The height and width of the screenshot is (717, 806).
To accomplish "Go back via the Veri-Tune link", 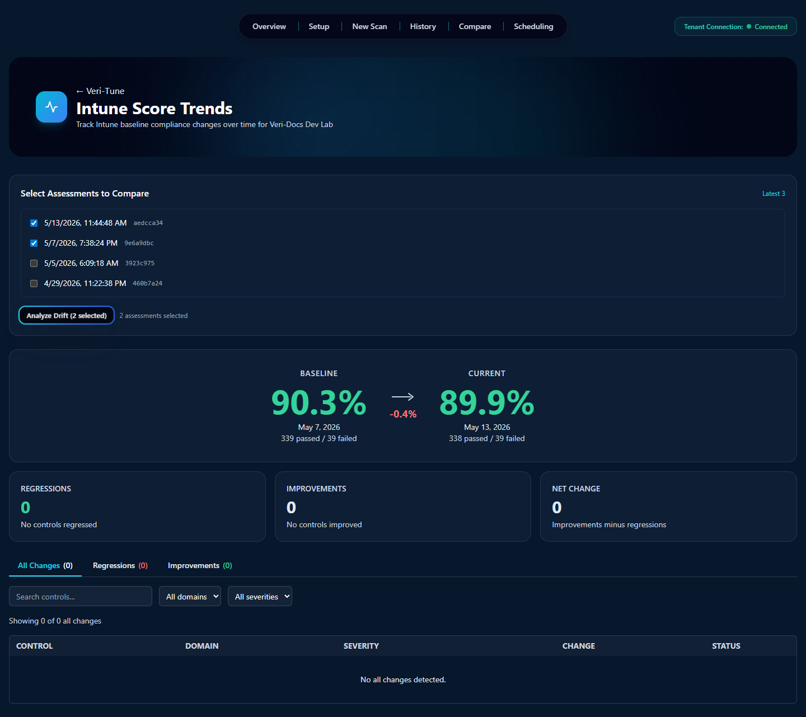I will pos(100,91).
